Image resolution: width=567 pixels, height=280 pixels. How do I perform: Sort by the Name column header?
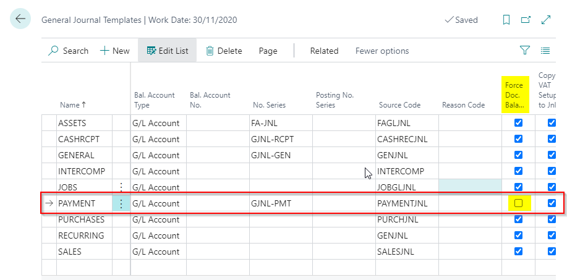pos(73,105)
